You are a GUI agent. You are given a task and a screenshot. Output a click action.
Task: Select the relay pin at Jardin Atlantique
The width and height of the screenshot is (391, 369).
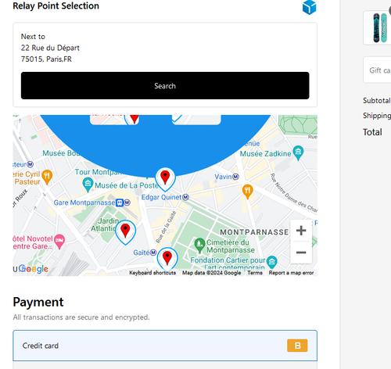click(x=125, y=232)
